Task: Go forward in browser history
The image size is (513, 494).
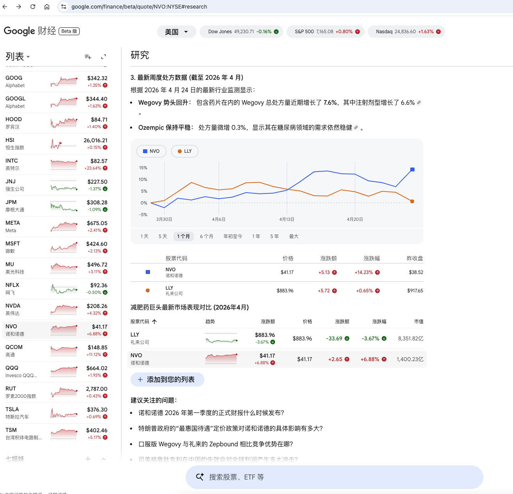Action: coord(19,7)
